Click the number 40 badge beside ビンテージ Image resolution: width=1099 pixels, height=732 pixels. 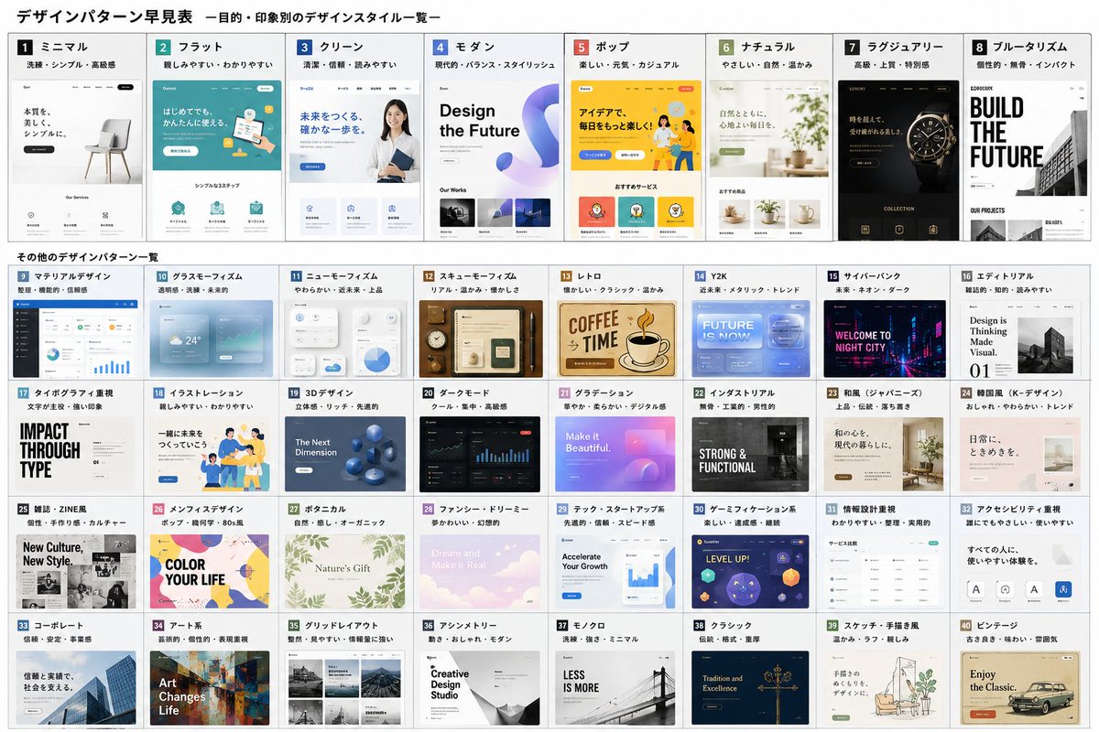[966, 625]
